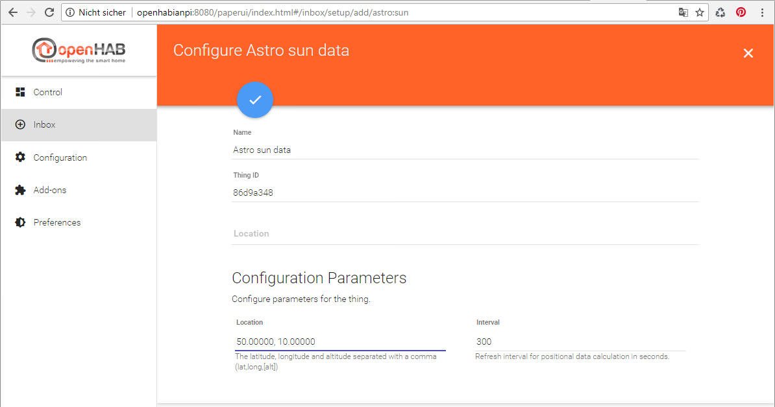The image size is (775, 407).
Task: Click the openHAB logo
Action: click(79, 51)
